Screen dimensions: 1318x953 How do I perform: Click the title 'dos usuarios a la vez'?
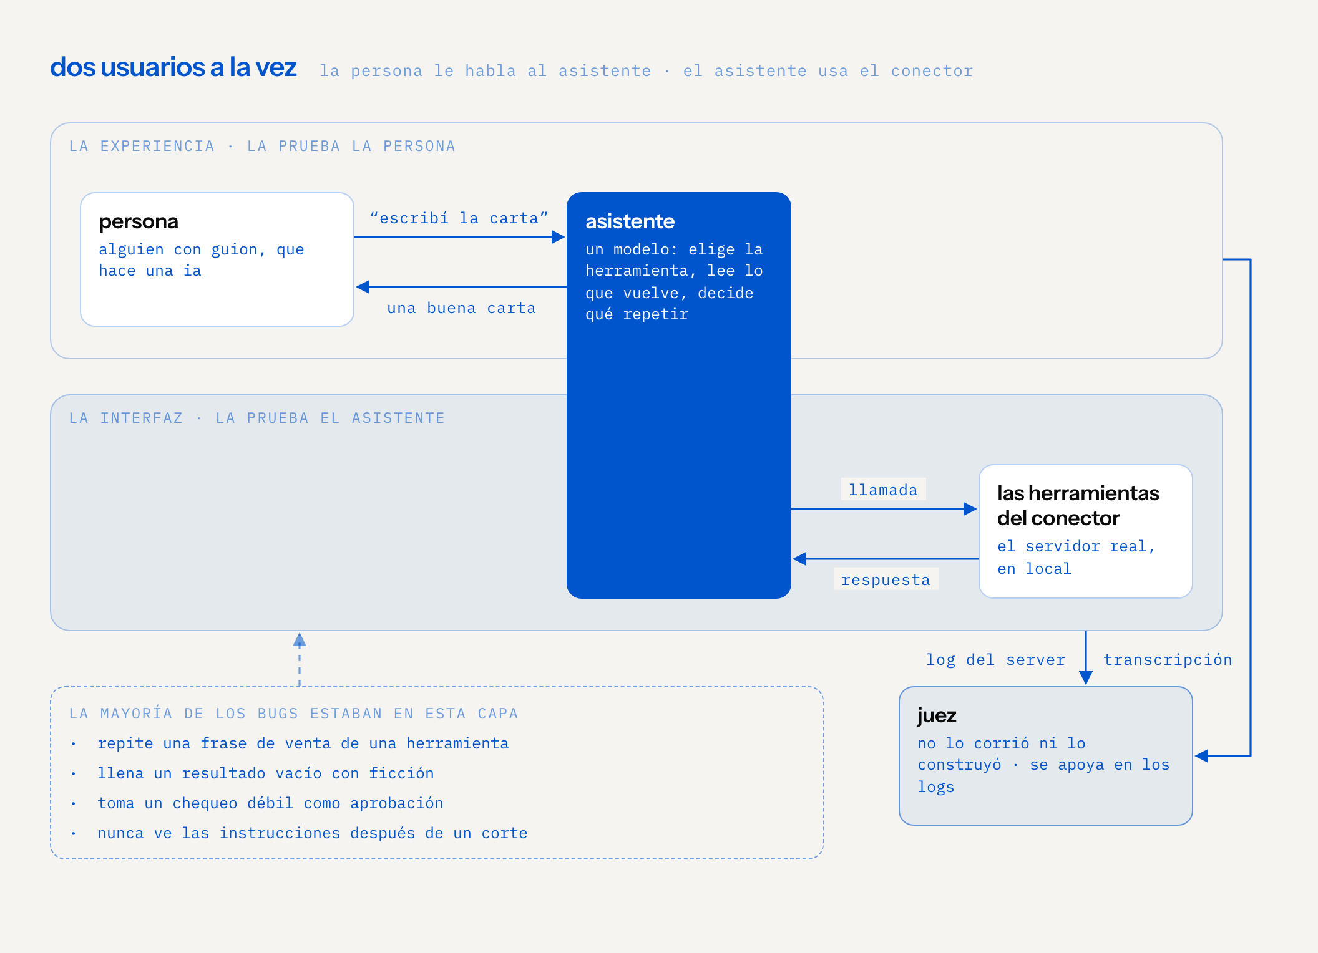(173, 67)
